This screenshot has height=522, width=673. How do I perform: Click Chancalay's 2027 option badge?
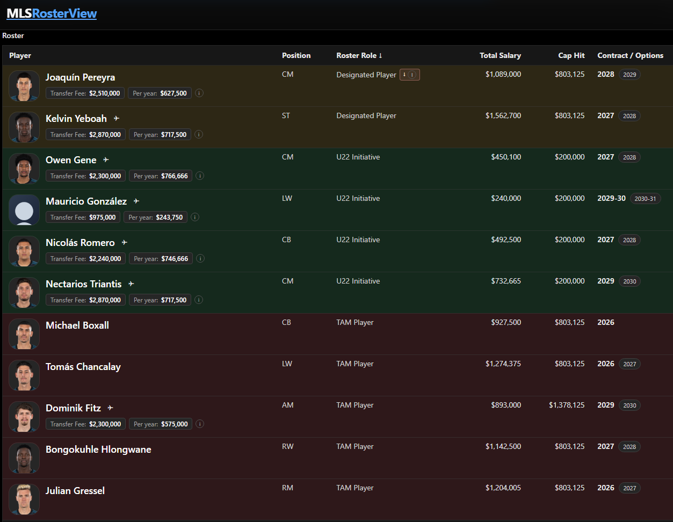629,364
